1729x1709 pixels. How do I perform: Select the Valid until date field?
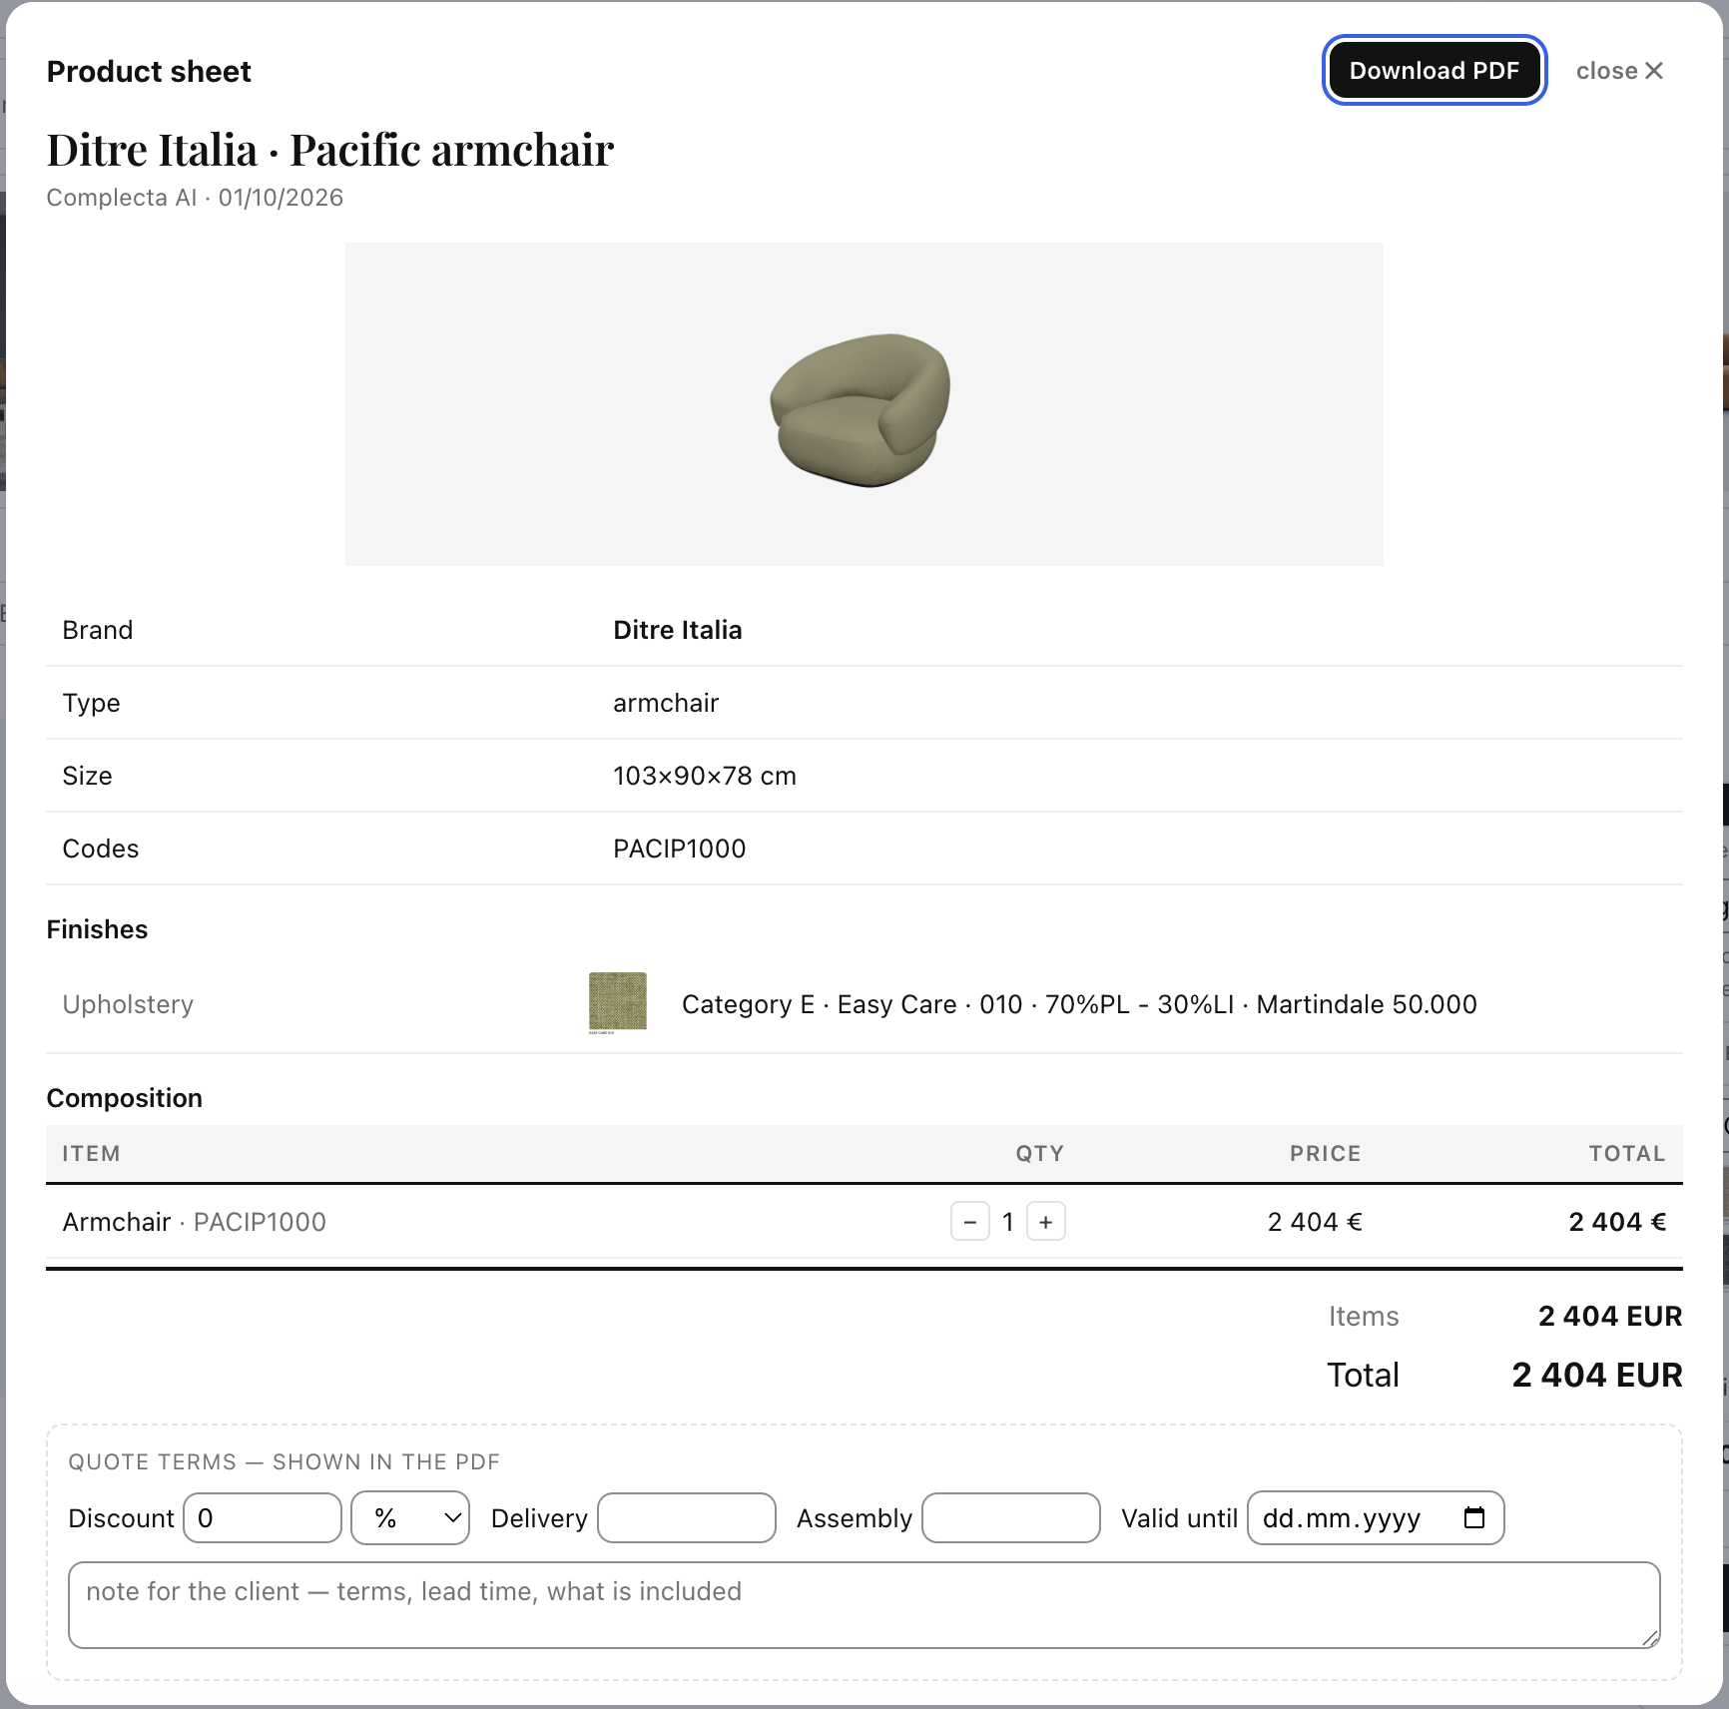pyautogui.click(x=1376, y=1518)
